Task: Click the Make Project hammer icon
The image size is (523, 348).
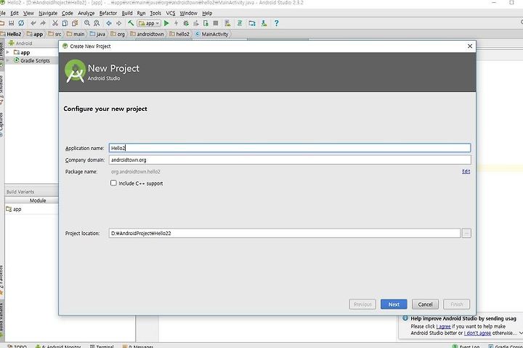Action: tap(131, 23)
